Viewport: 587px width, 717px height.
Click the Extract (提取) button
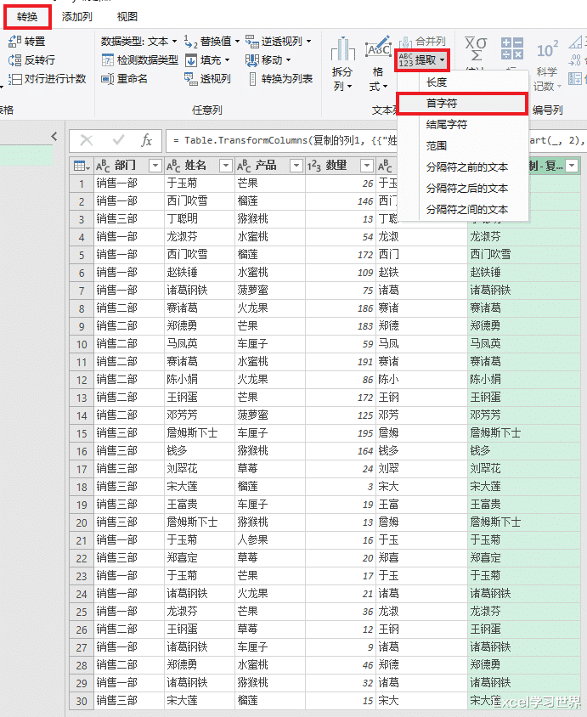pyautogui.click(x=422, y=59)
